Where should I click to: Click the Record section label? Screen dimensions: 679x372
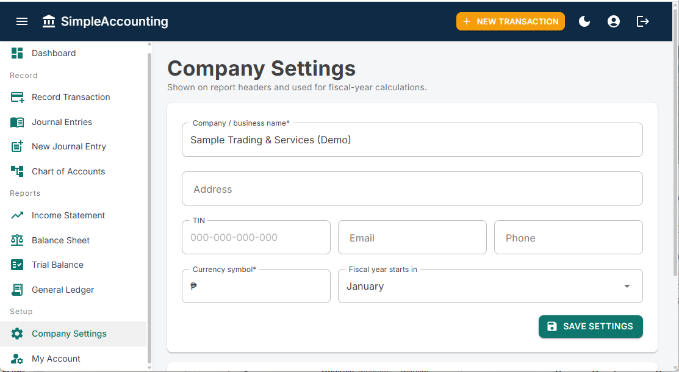[24, 76]
